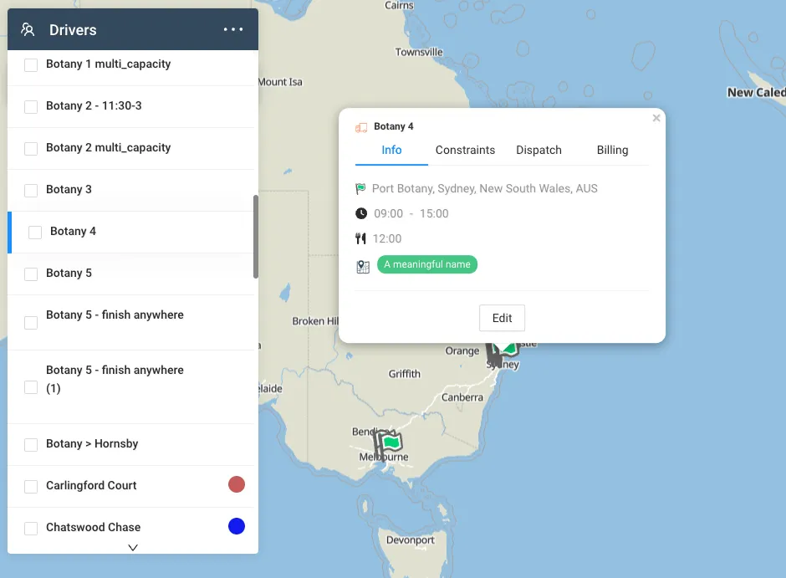The width and height of the screenshot is (786, 578).
Task: Click the fork and knife break icon
Action: tap(360, 238)
